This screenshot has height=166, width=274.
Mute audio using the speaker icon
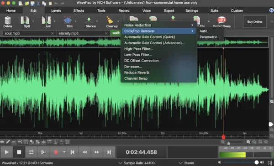pyautogui.click(x=220, y=162)
